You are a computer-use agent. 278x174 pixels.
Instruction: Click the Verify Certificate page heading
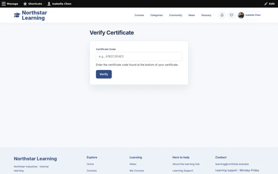112,33
